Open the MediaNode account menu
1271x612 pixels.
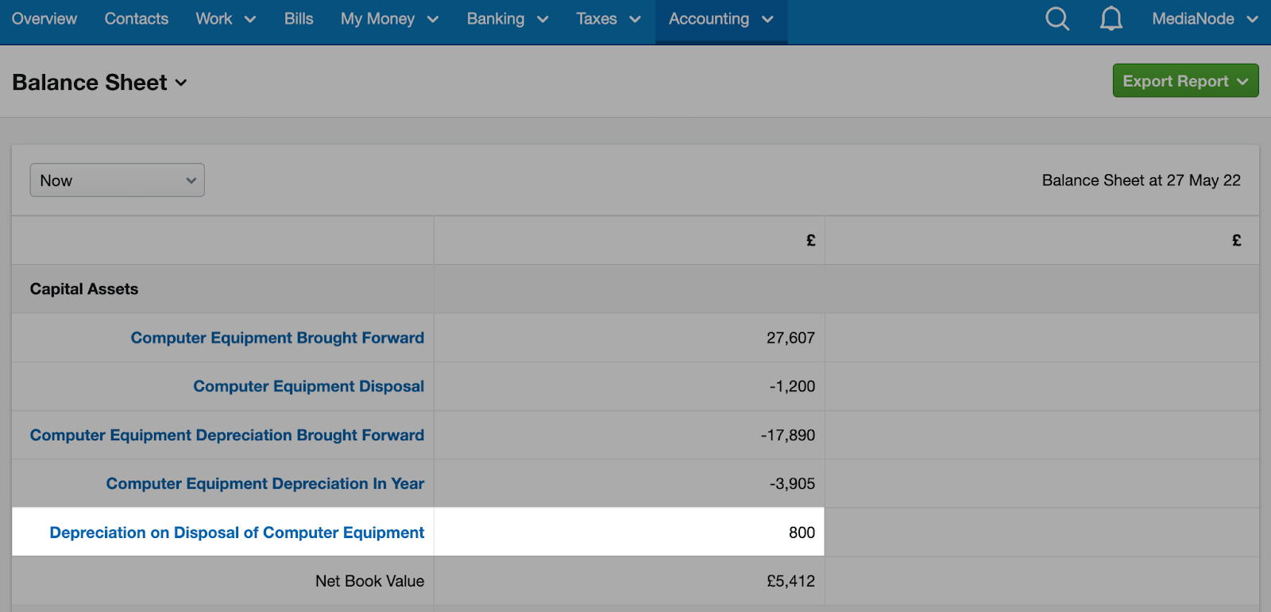(x=1205, y=18)
